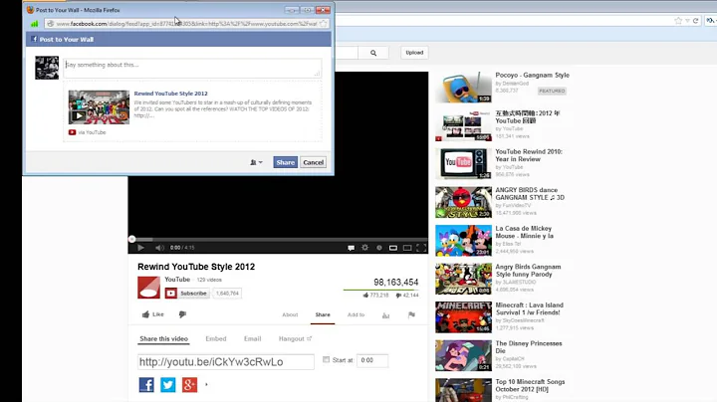The height and width of the screenshot is (402, 717).
Task: Click Share in Post to Your Wall
Action: (x=286, y=162)
